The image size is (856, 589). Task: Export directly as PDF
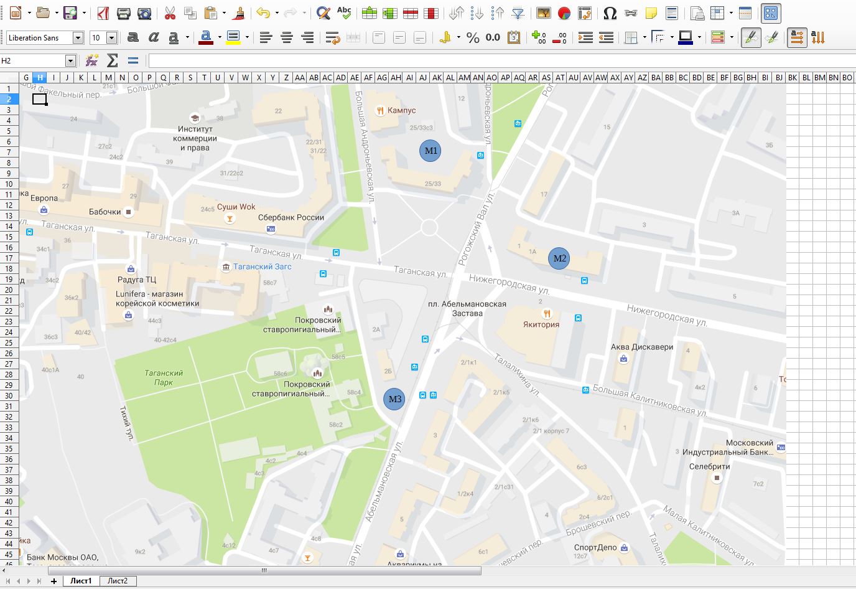click(x=102, y=13)
